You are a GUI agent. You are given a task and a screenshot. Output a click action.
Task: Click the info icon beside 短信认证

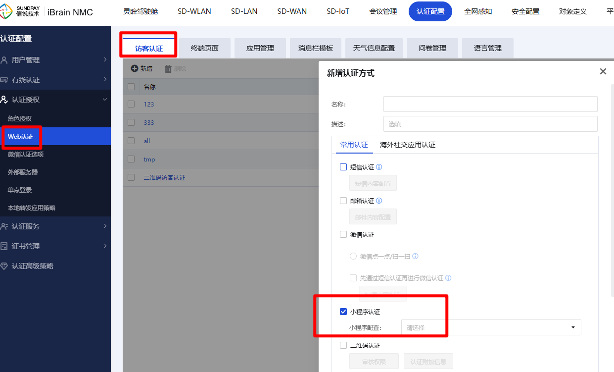pyautogui.click(x=379, y=167)
